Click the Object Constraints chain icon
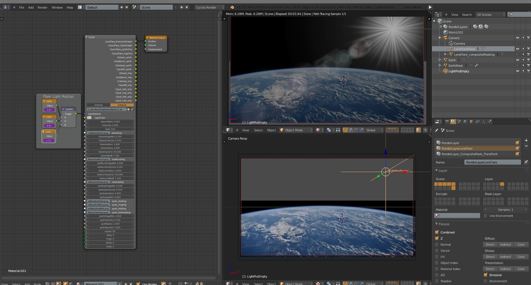 tap(477, 122)
